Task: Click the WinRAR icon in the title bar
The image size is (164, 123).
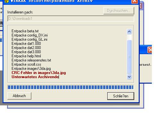Action: 6,1
